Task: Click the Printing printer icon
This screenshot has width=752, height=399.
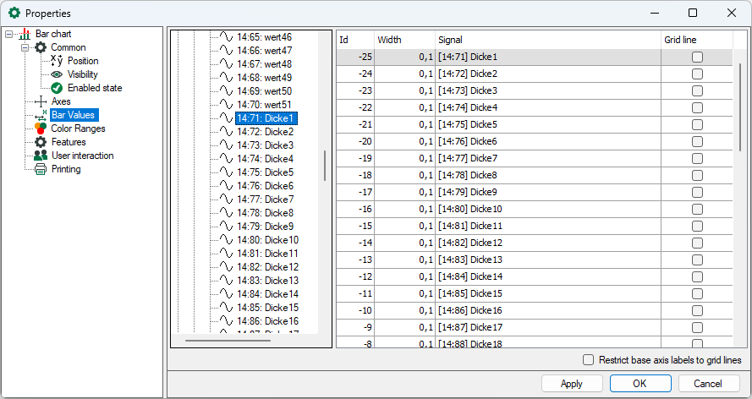Action: tap(41, 169)
